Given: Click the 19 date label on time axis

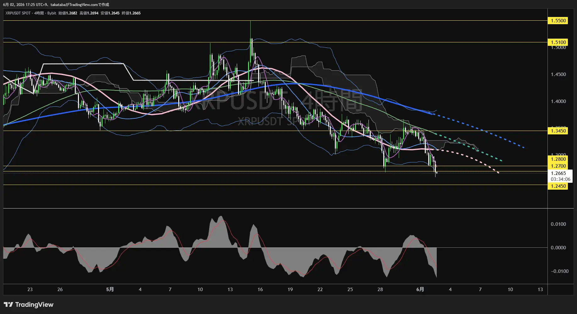Looking at the screenshot, I should (x=290, y=290).
